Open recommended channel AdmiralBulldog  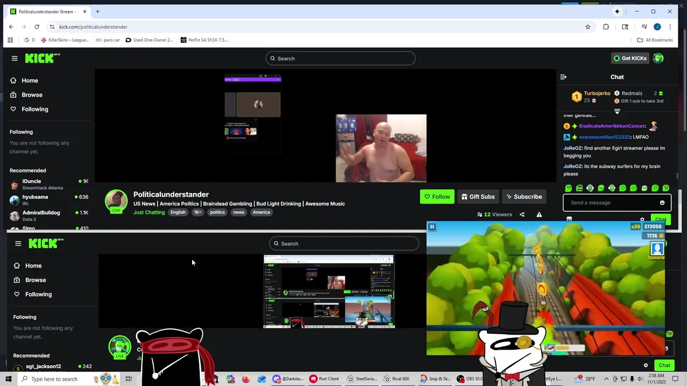pos(49,216)
